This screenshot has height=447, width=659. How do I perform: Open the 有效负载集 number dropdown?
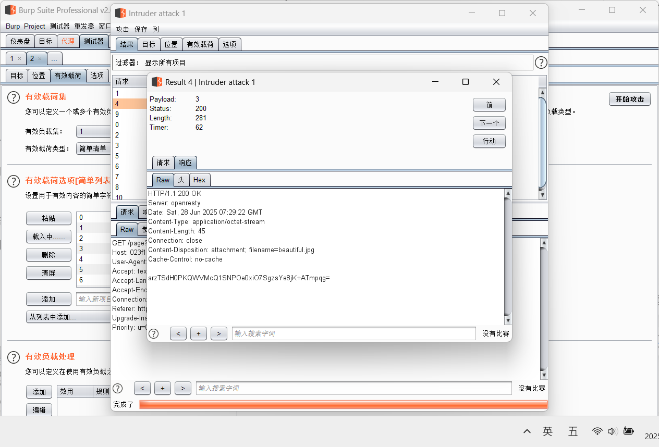93,131
